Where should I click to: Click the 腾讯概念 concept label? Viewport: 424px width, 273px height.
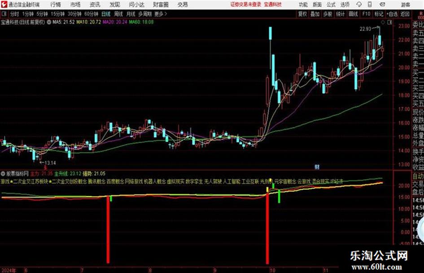(96, 182)
